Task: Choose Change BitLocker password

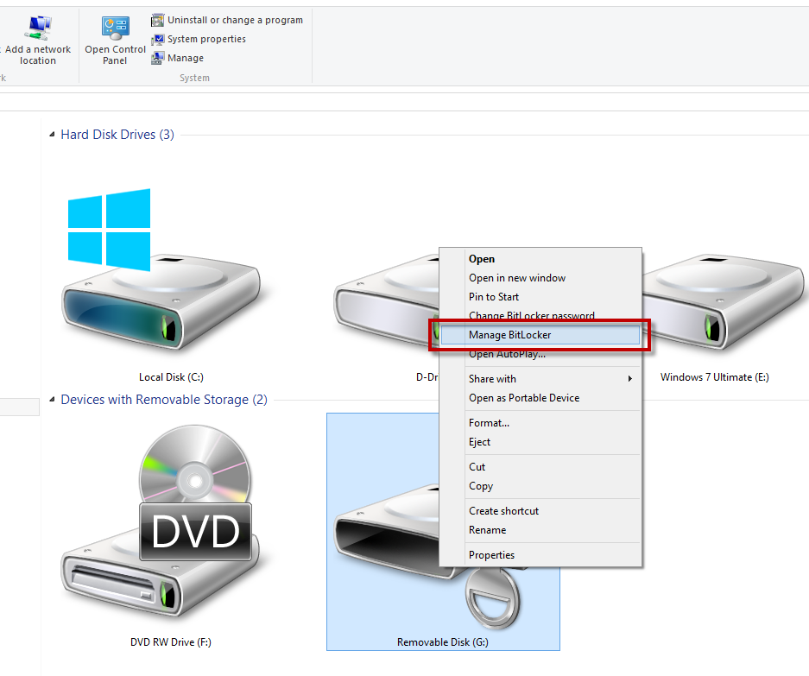Action: [540, 314]
